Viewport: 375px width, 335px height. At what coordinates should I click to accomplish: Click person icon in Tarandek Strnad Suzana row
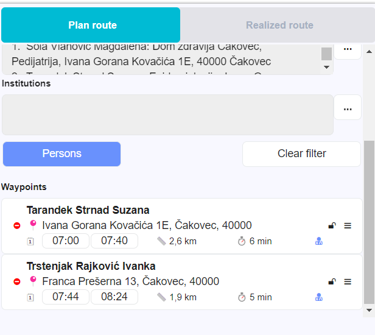[x=318, y=241]
